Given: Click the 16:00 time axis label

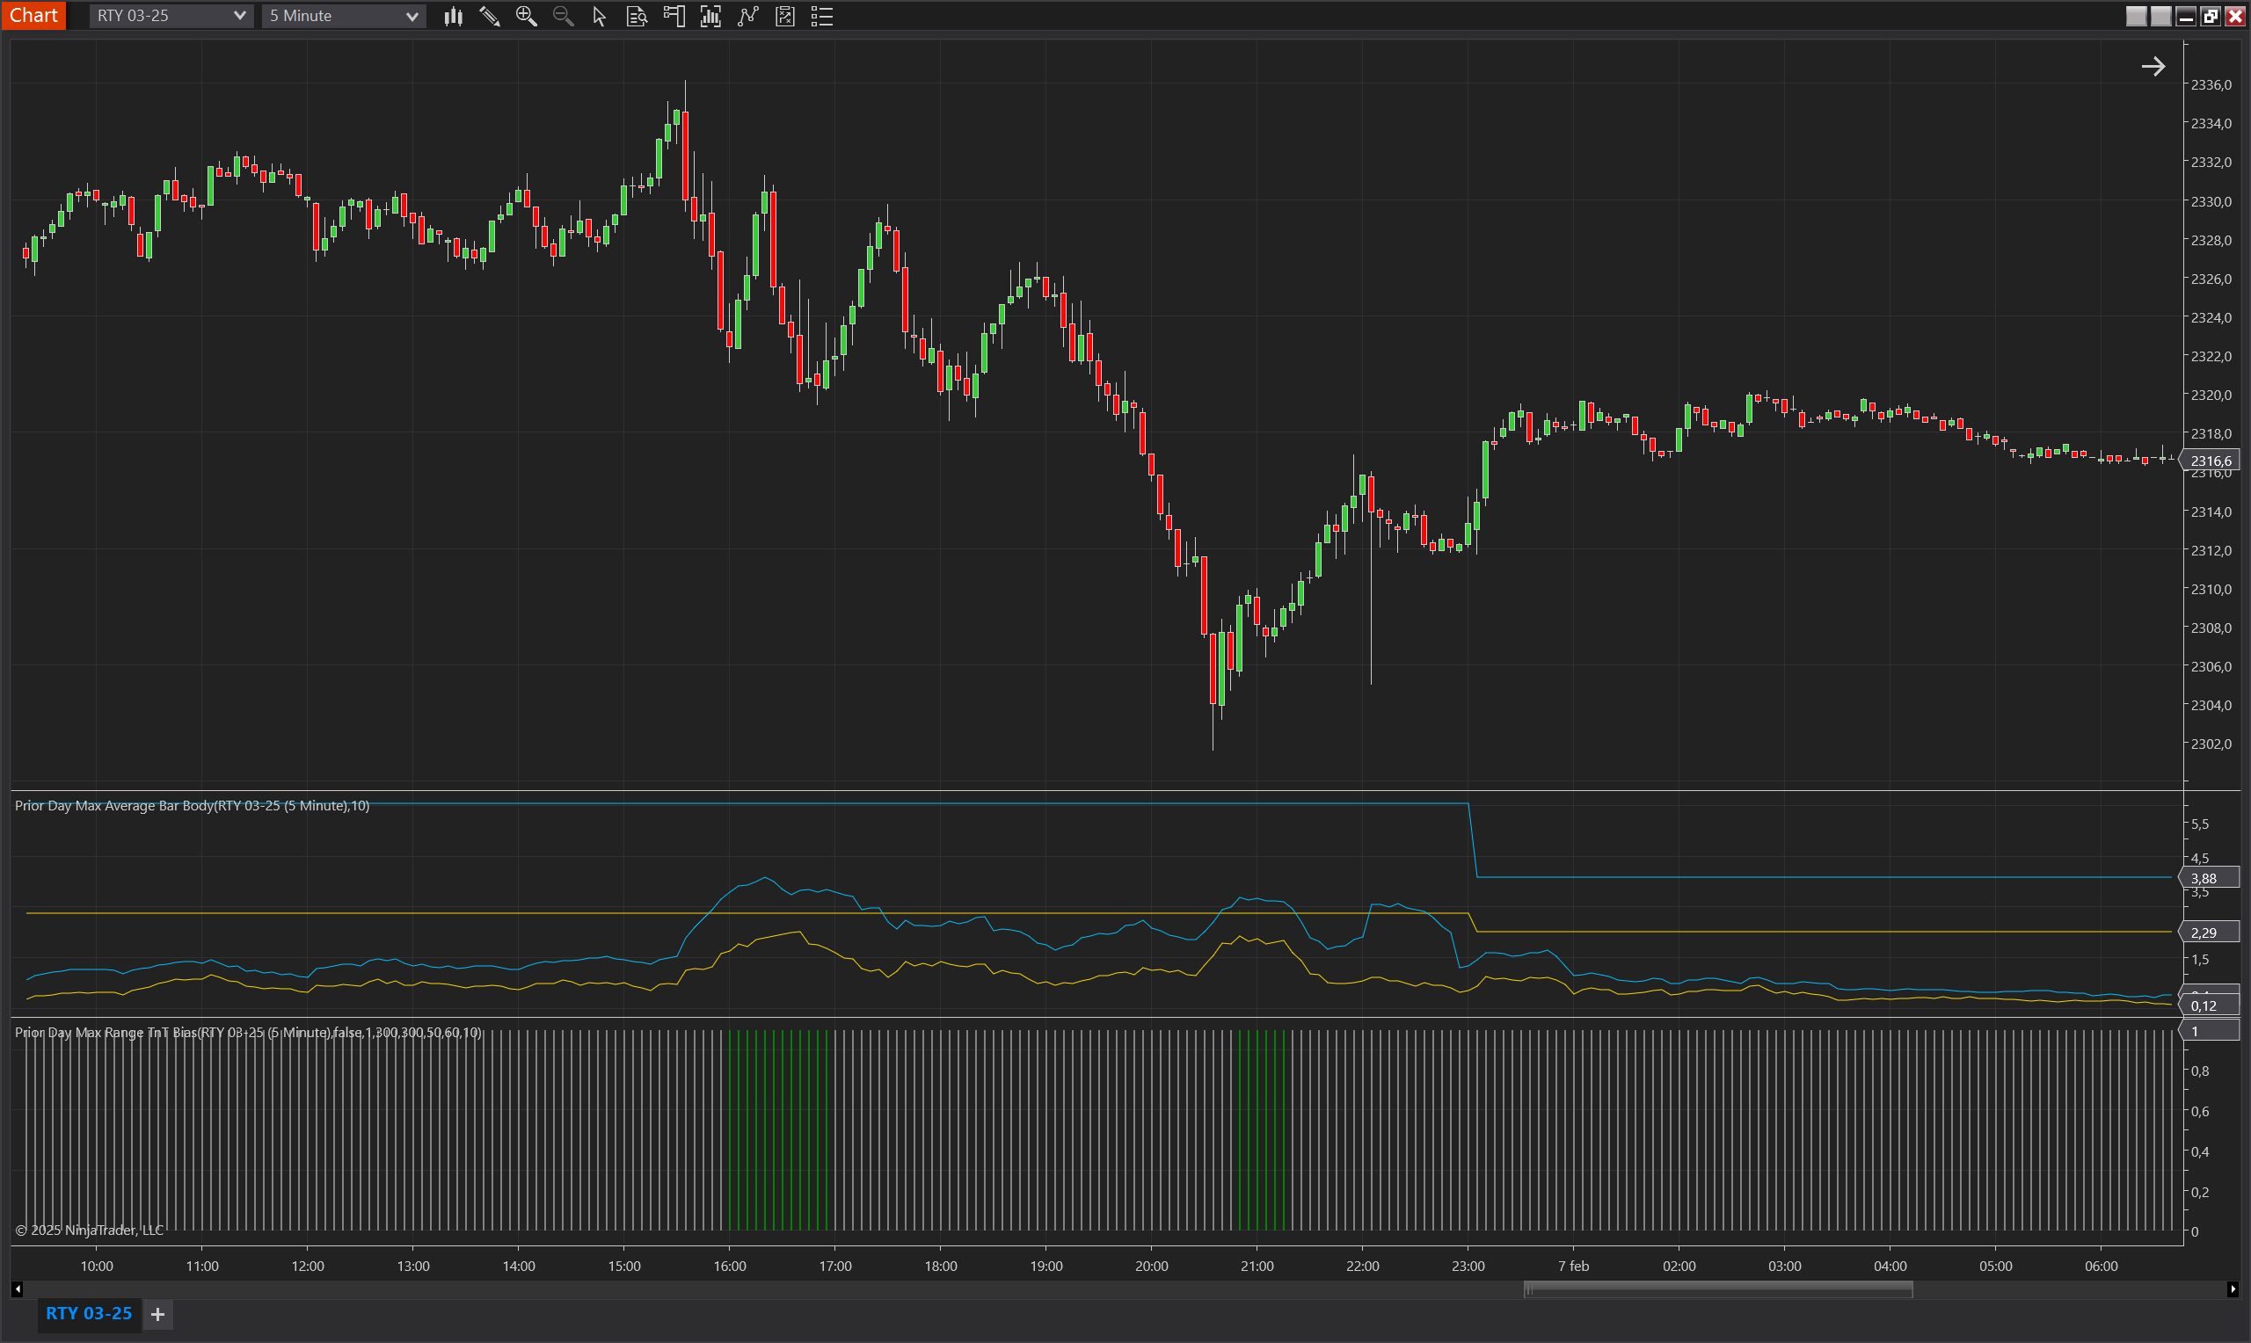Looking at the screenshot, I should tap(730, 1266).
